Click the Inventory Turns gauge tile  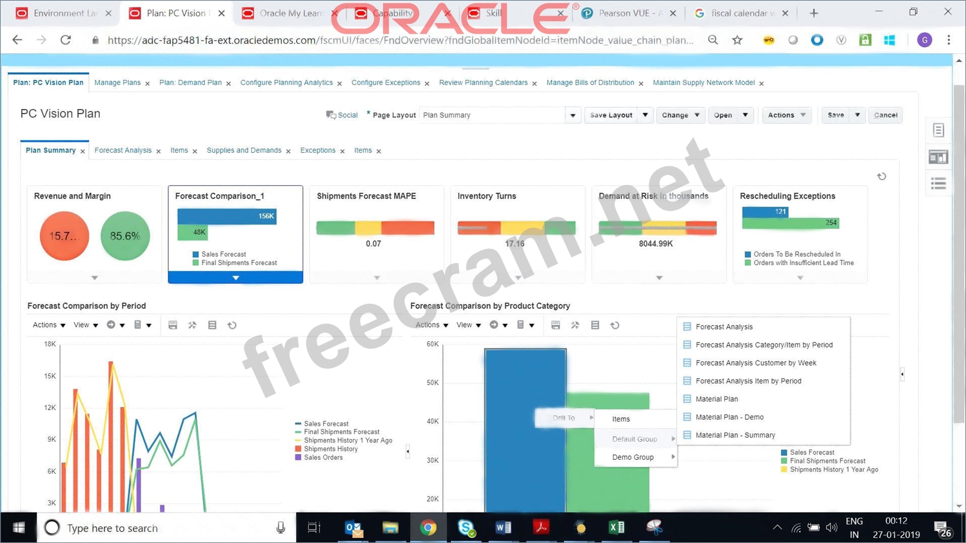tap(517, 234)
